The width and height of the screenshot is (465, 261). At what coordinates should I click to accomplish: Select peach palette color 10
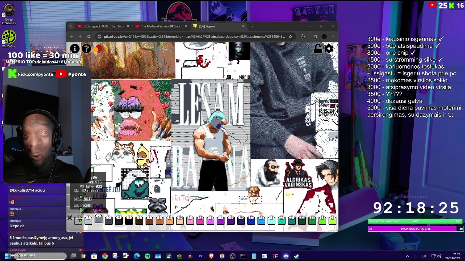(x=180, y=220)
